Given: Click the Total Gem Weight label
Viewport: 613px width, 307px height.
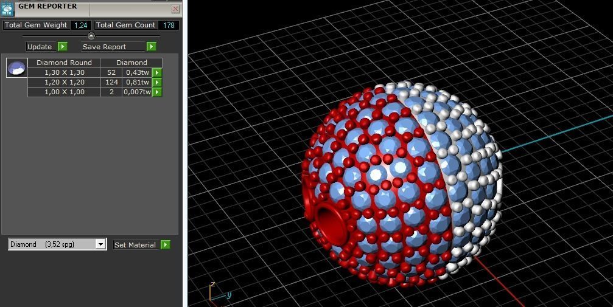Looking at the screenshot, I should point(36,25).
